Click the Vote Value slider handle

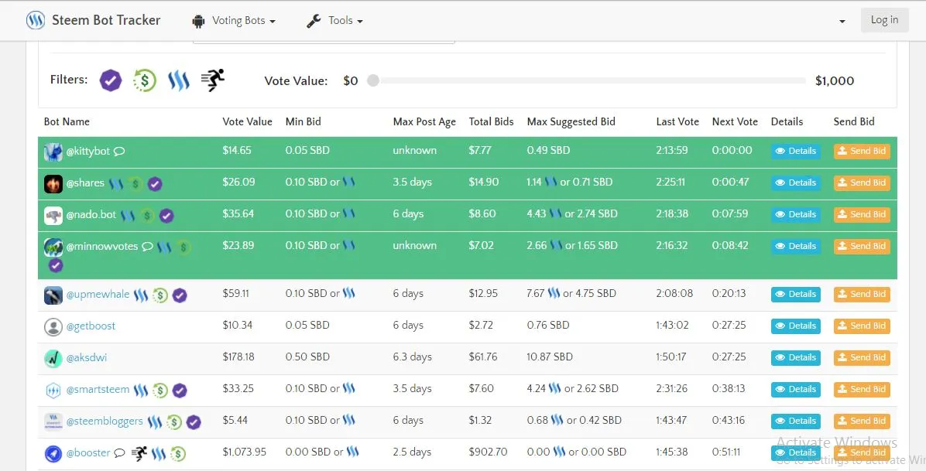pyautogui.click(x=372, y=80)
